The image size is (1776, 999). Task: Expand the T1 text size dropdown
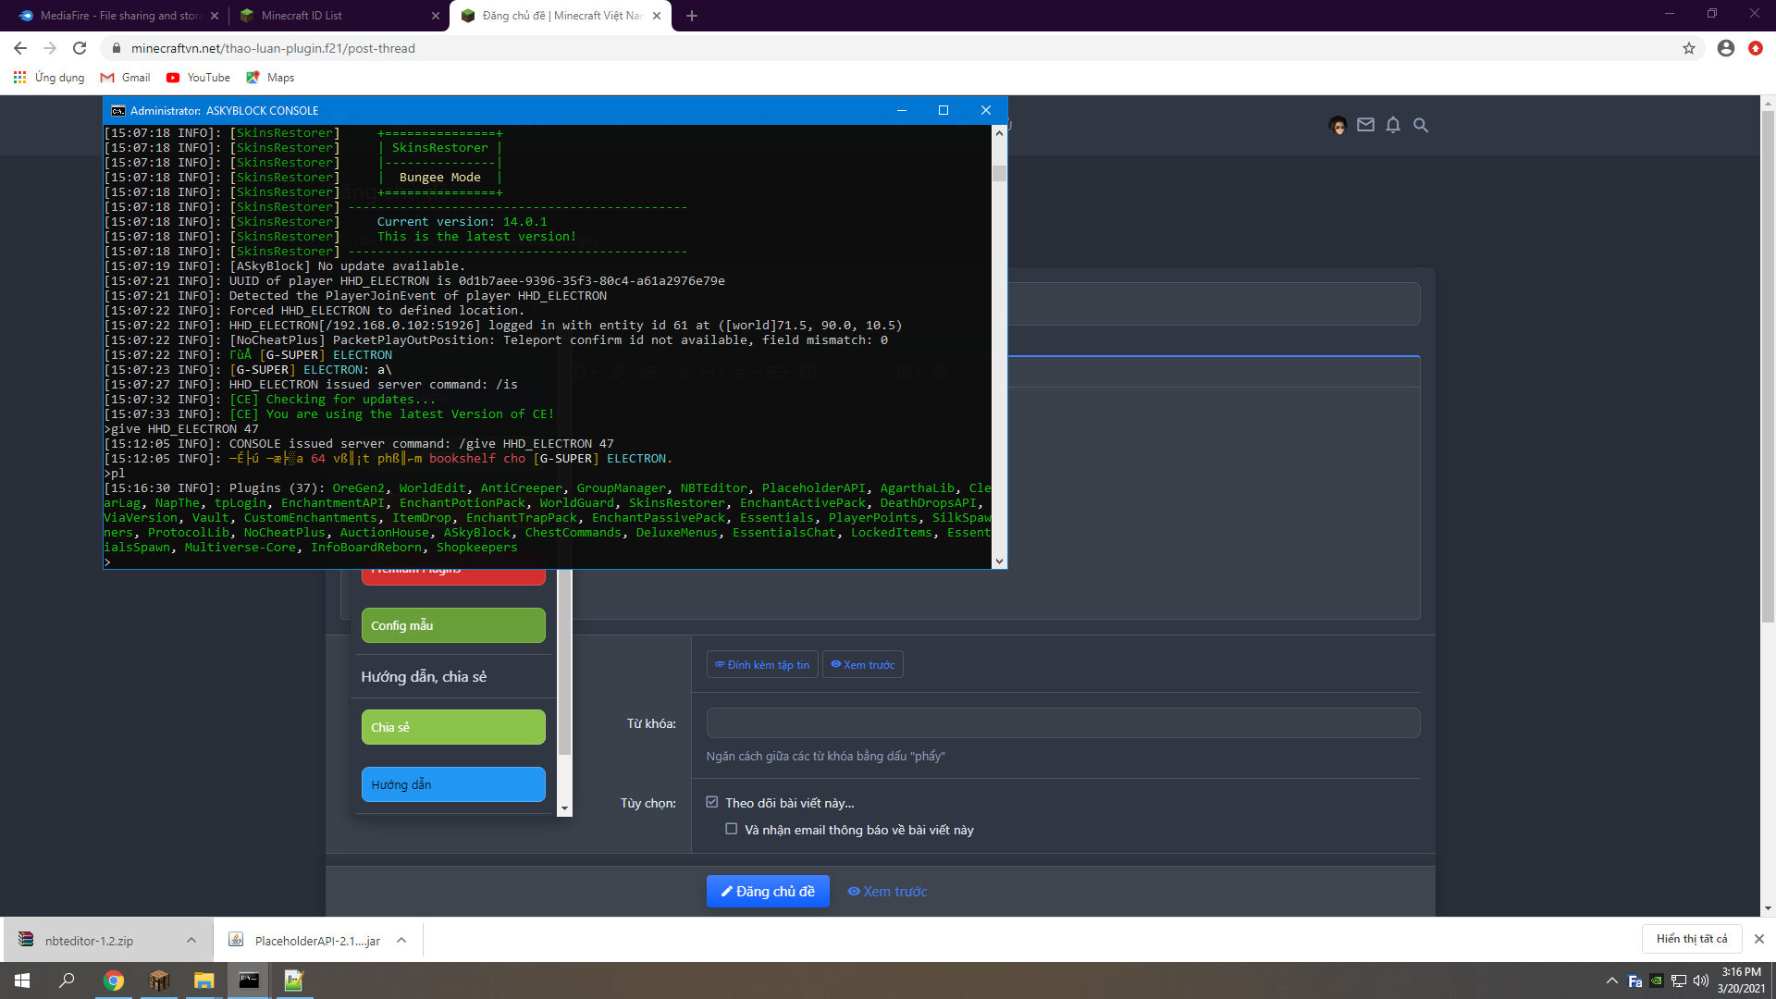click(585, 372)
